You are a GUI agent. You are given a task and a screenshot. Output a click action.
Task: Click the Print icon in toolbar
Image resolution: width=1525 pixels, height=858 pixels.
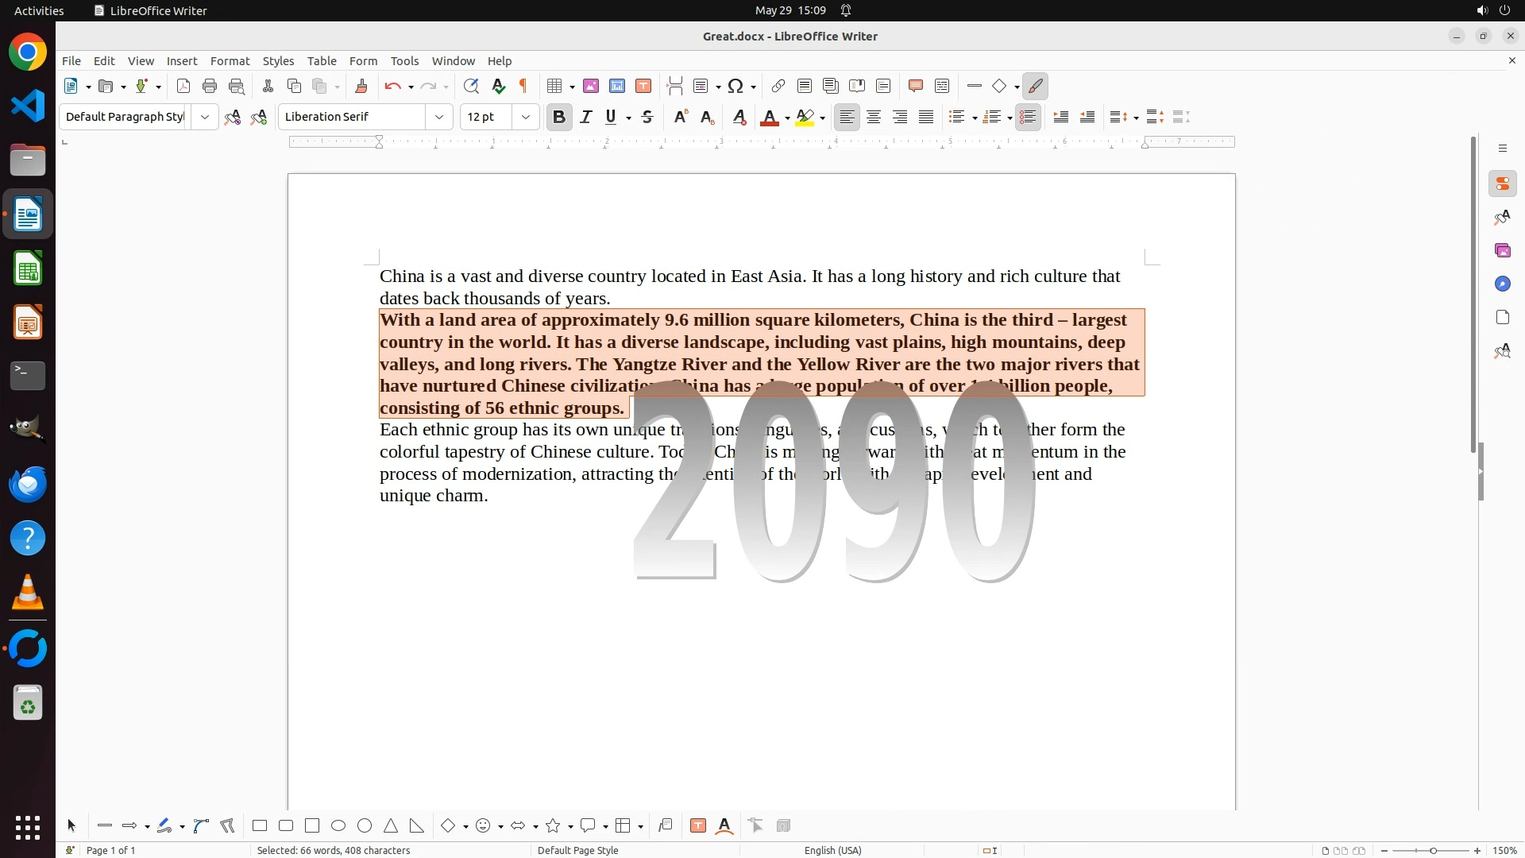[x=210, y=86]
